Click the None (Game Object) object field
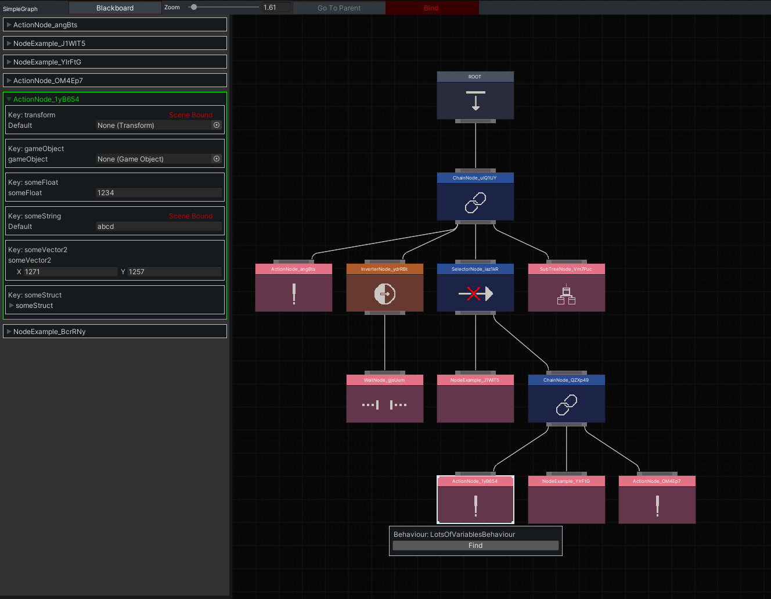The image size is (771, 599). click(159, 159)
